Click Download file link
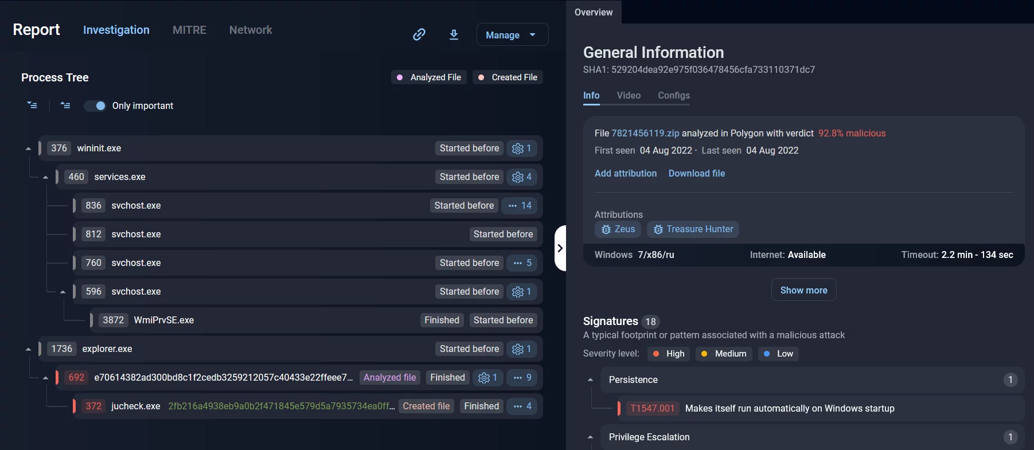 pyautogui.click(x=697, y=173)
